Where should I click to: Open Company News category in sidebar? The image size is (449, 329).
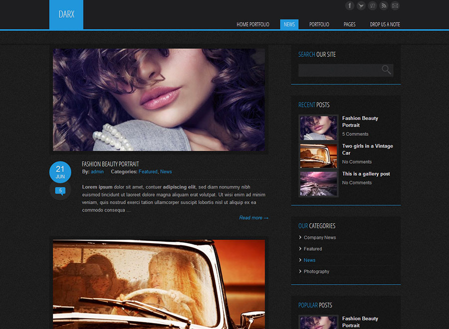pos(320,238)
